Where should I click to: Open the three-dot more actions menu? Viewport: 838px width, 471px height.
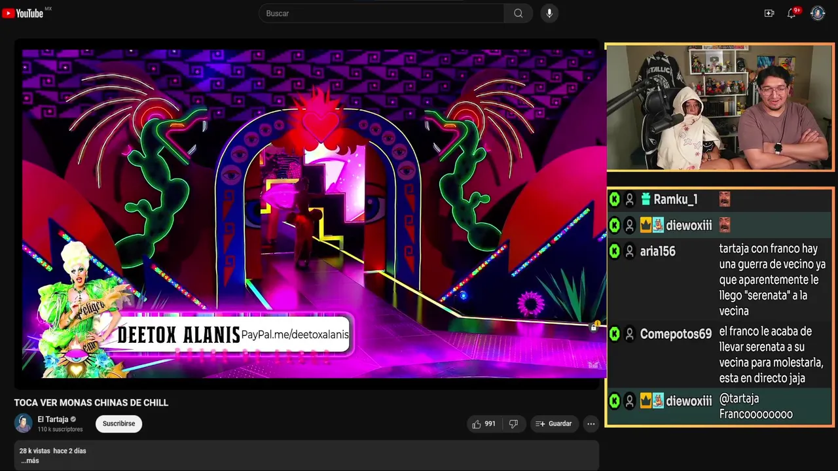(591, 424)
